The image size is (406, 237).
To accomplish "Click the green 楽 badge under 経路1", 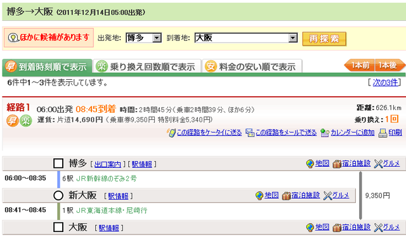I will (26, 120).
